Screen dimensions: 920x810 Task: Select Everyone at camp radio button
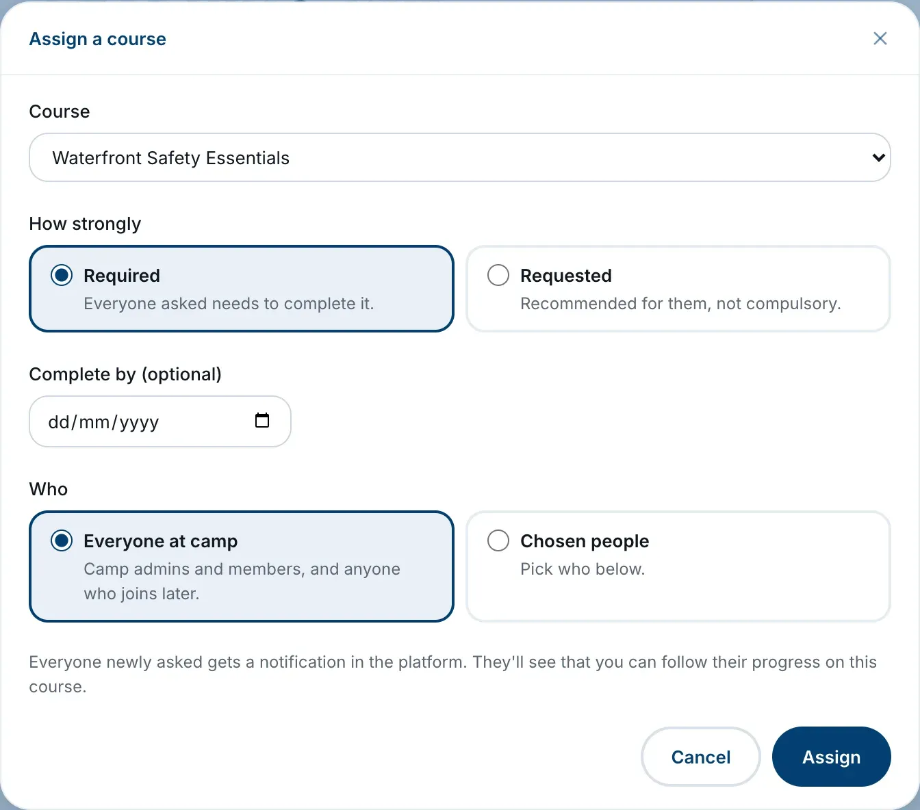coord(62,540)
